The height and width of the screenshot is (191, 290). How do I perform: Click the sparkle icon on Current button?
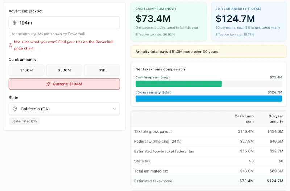(49, 84)
